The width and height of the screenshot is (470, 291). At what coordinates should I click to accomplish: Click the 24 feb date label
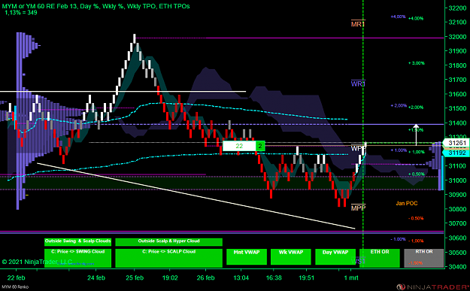[96, 277]
